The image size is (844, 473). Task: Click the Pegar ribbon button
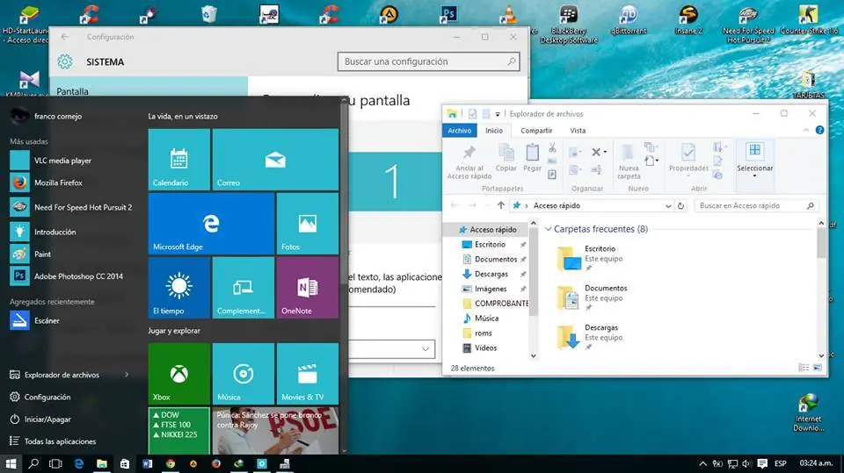(533, 159)
